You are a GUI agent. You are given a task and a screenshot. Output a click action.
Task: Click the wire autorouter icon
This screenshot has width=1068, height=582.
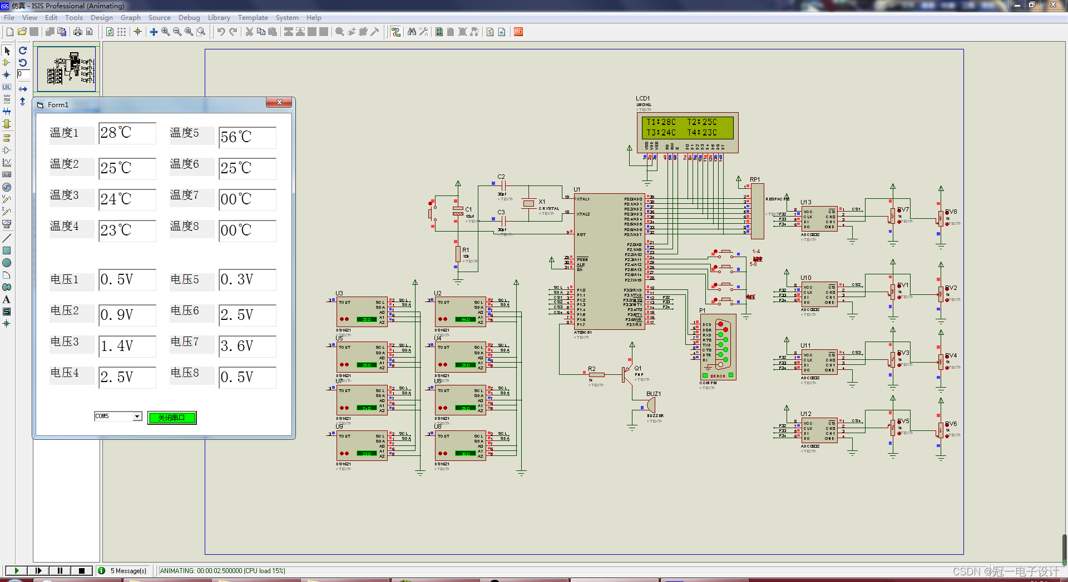[x=395, y=32]
